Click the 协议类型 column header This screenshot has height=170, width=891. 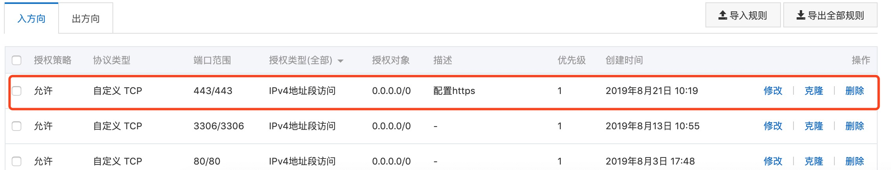(112, 60)
